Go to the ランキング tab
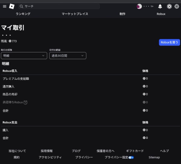 [23, 14]
